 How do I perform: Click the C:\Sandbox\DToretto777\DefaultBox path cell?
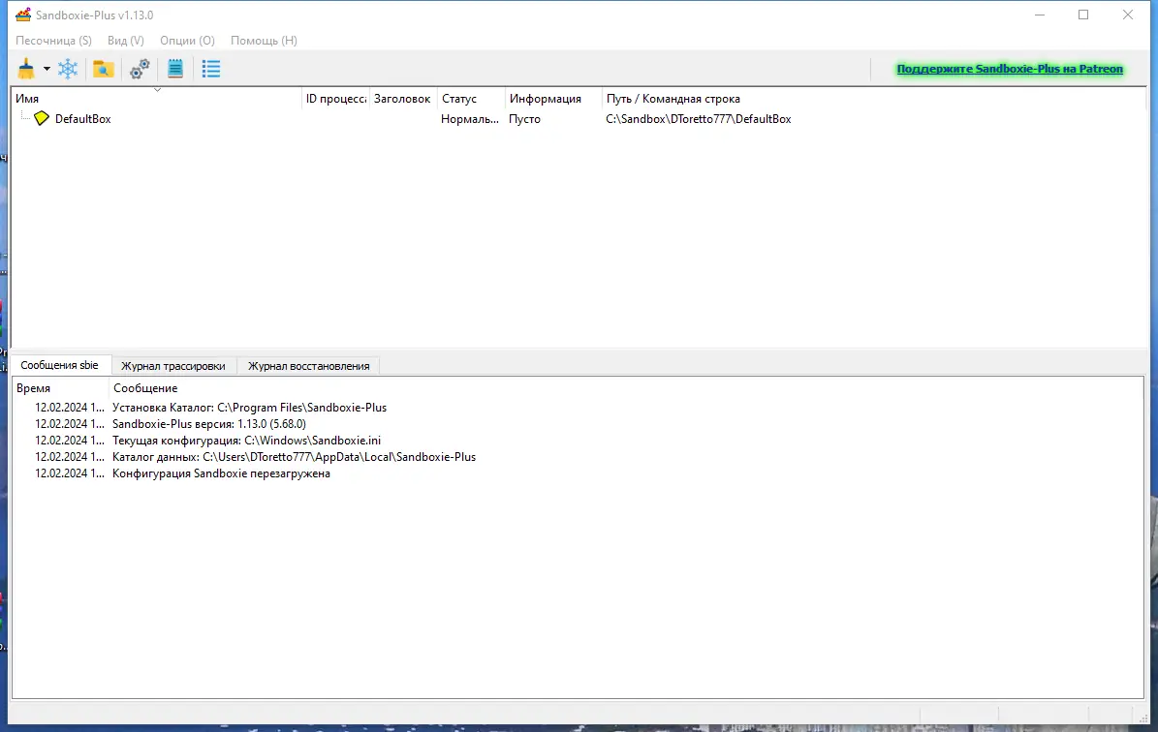699,119
